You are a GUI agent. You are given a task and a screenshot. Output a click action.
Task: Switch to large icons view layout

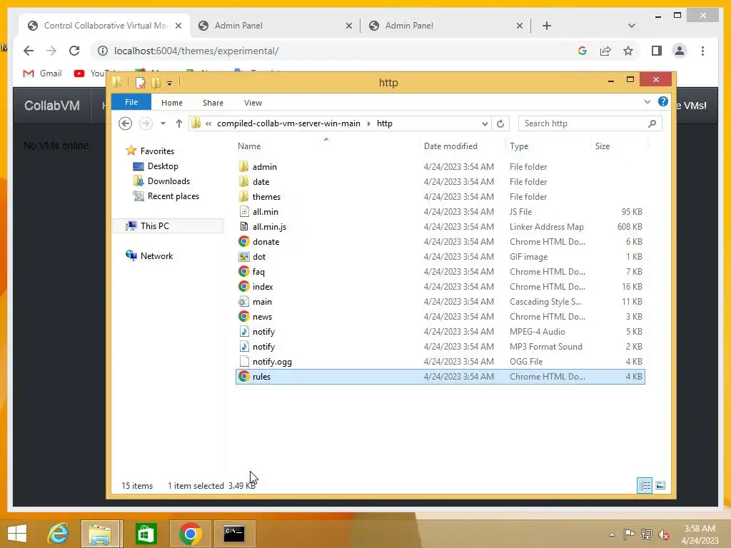(660, 485)
